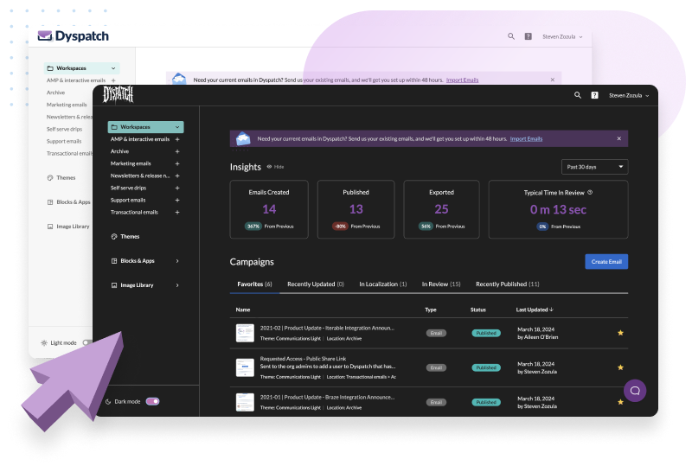Open Marketing emails workspace in dark sidebar

click(131, 163)
